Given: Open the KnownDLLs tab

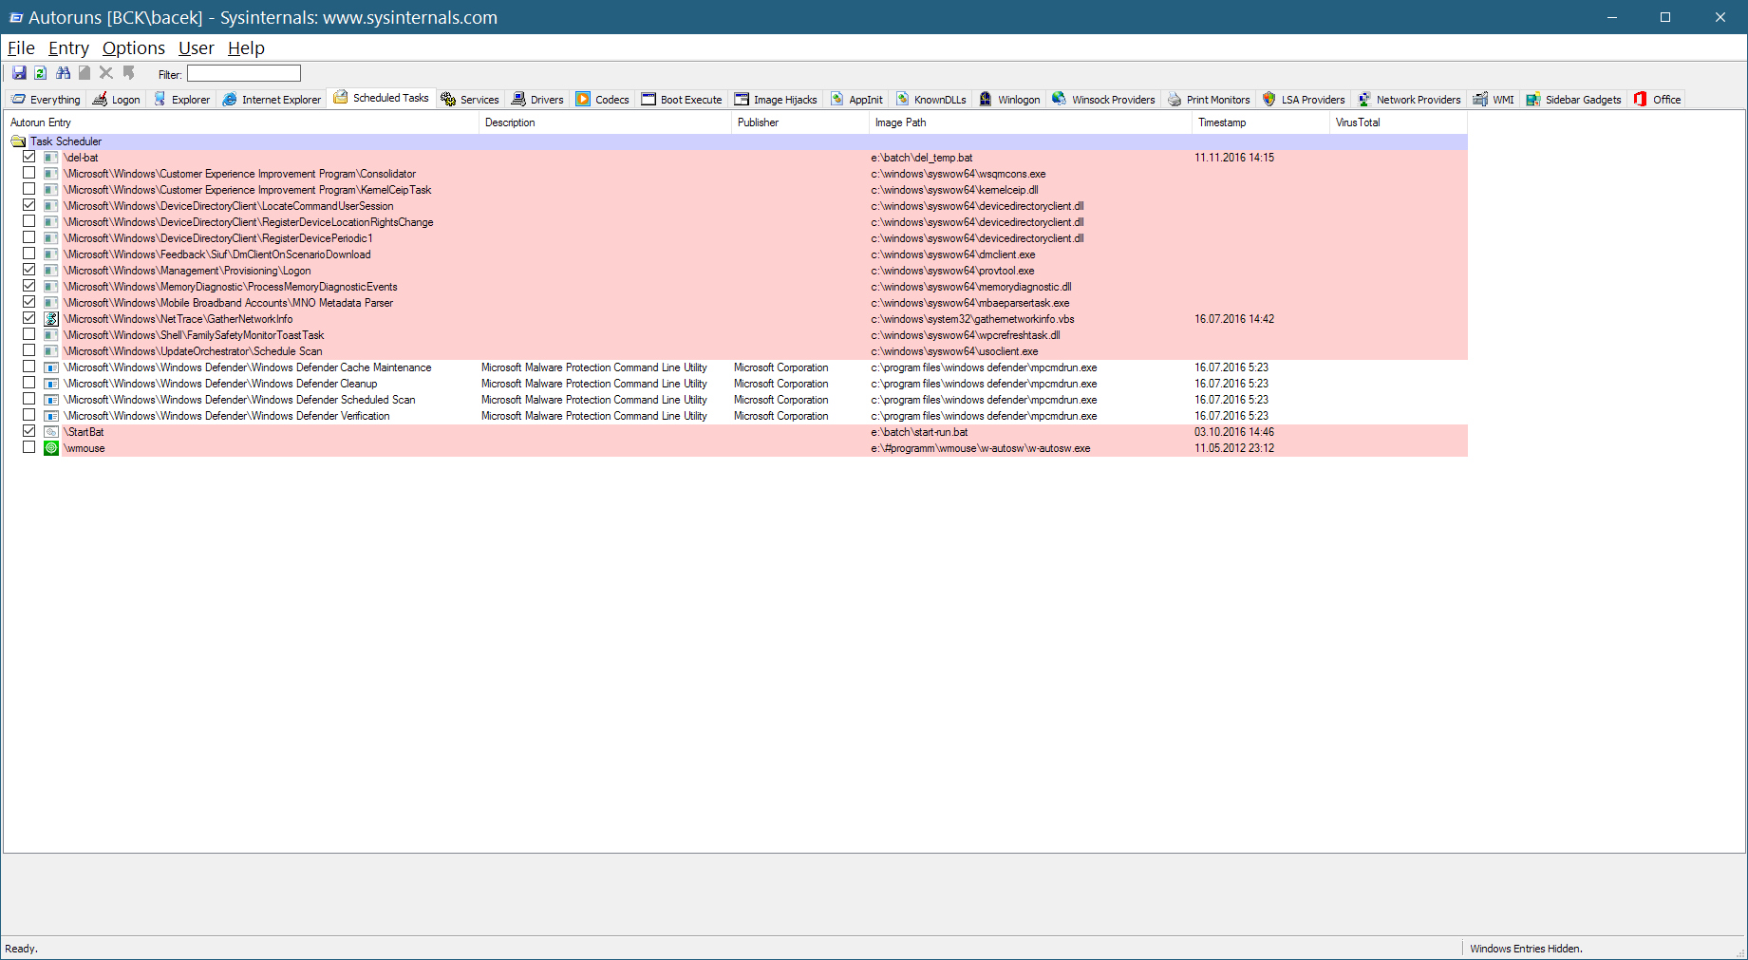Looking at the screenshot, I should pos(930,100).
